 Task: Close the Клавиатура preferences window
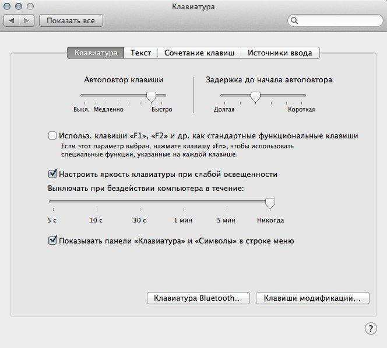[x=8, y=7]
